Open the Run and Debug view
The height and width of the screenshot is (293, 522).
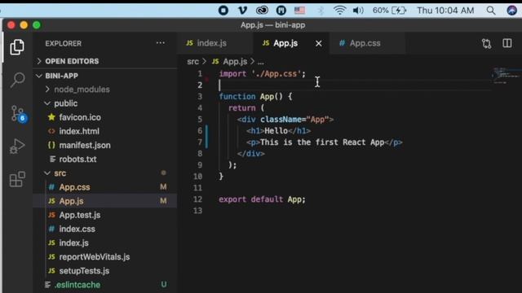(17, 146)
